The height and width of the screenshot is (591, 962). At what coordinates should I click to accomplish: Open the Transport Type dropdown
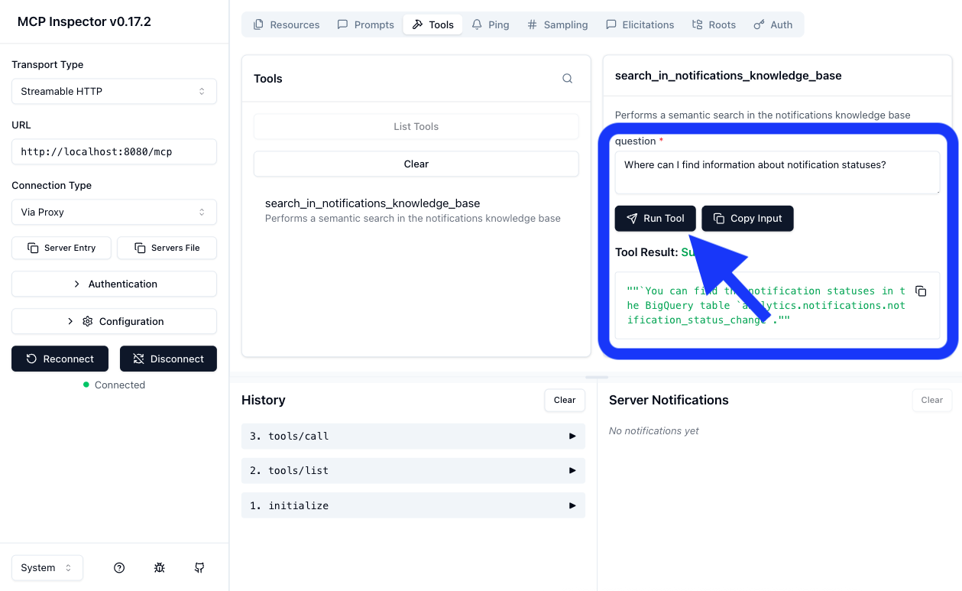[x=114, y=91]
